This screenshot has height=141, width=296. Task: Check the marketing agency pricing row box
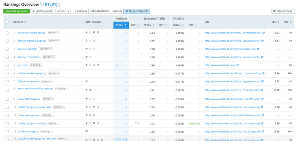[7, 123]
